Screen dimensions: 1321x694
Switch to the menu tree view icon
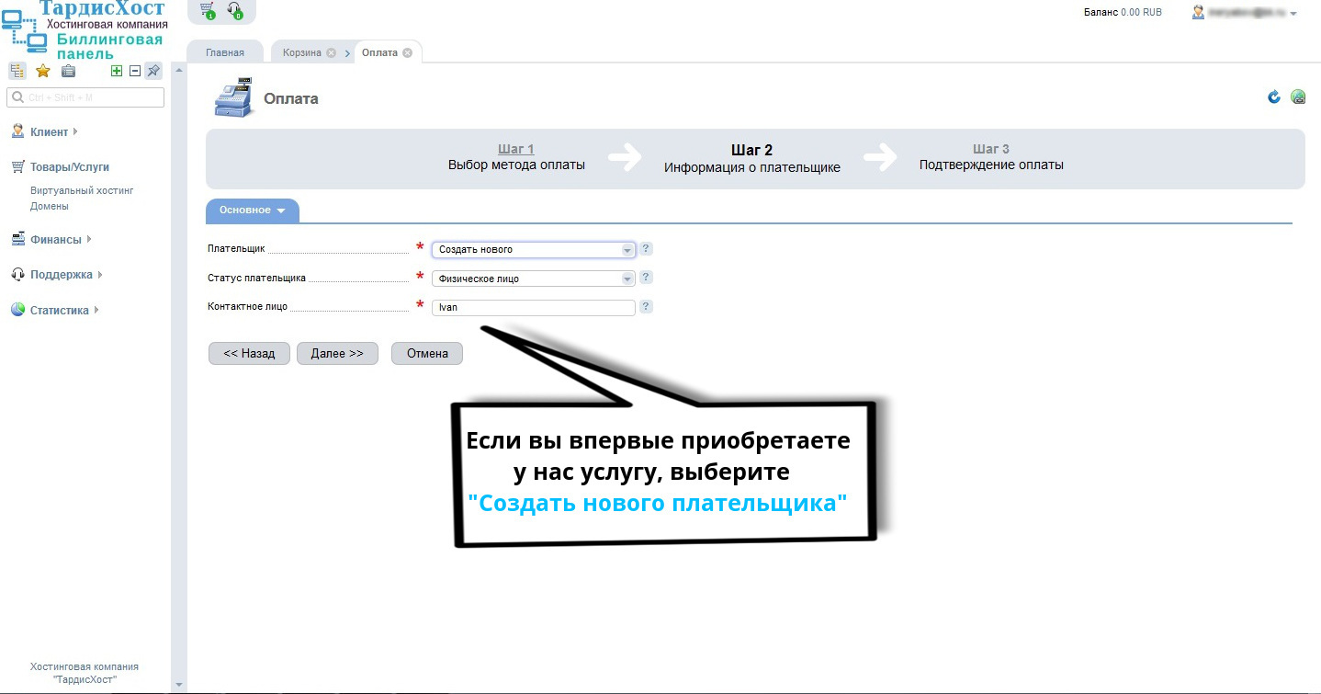(x=17, y=71)
